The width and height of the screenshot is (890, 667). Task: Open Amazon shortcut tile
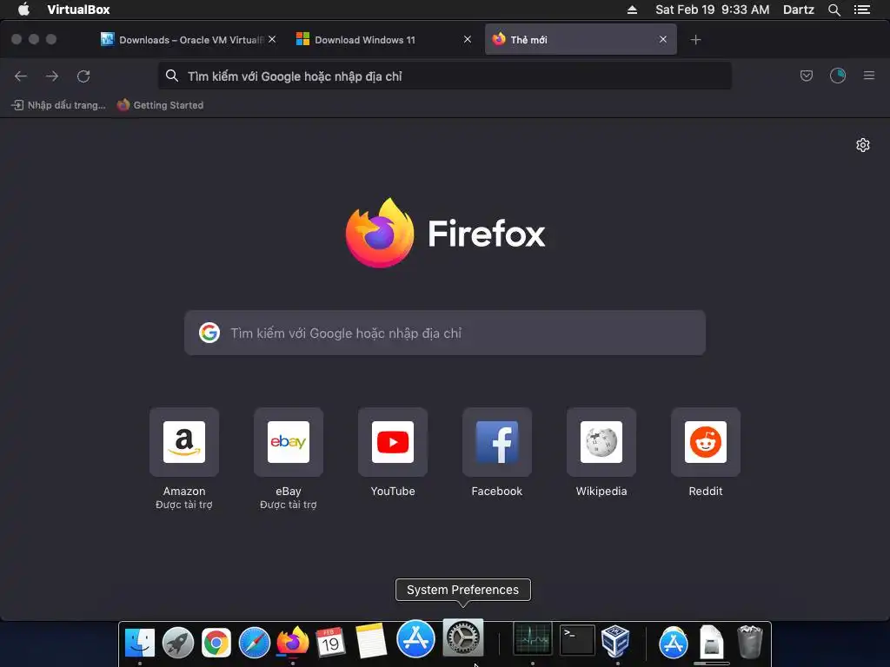pos(184,442)
